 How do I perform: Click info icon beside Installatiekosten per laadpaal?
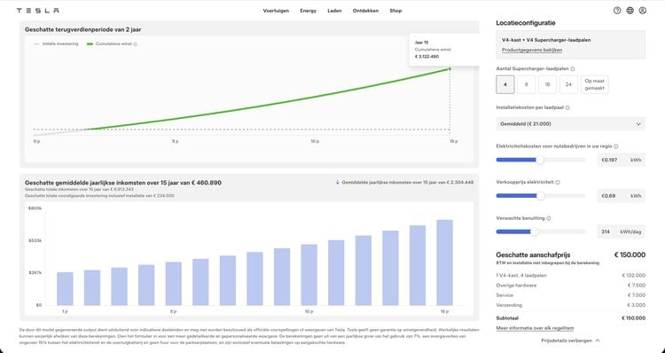(x=567, y=108)
